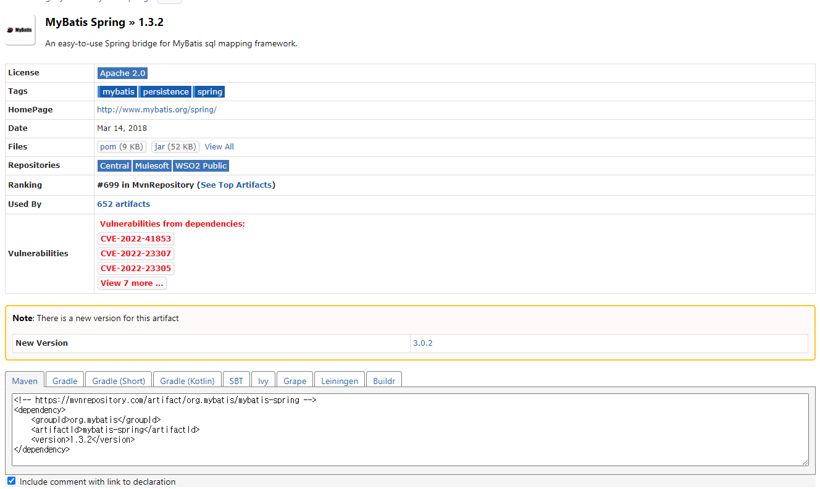Switch to the Leiningen tab
This screenshot has height=489, width=820.
(340, 380)
